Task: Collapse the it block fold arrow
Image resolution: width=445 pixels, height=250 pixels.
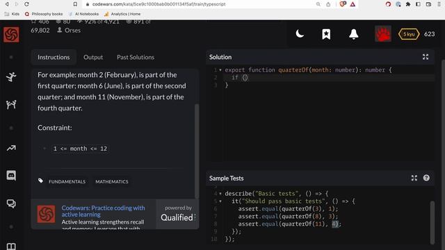Action: coord(220,201)
